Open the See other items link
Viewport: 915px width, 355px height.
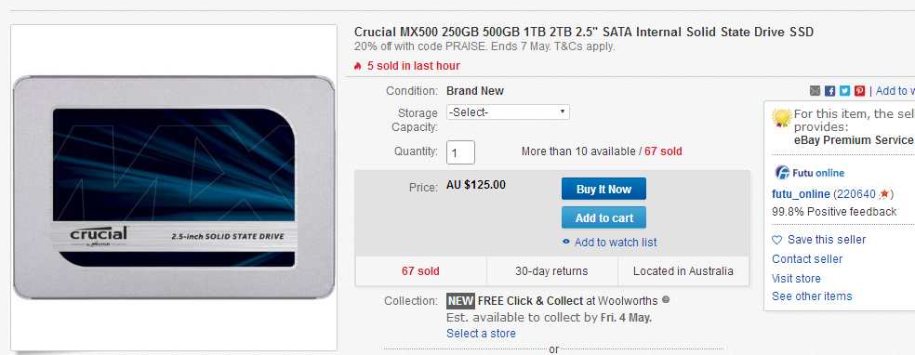(812, 296)
